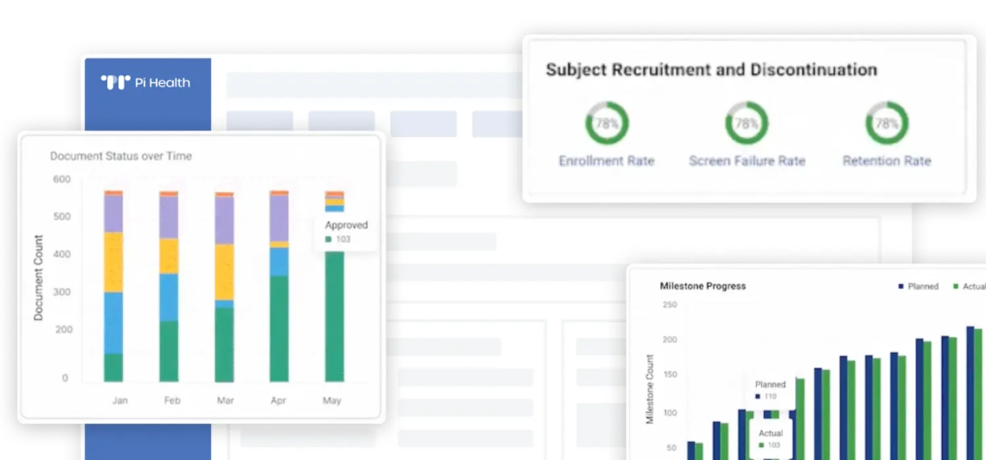Select the yellow segment of the Mar bar
Screen dimensions: 986x460
(225, 272)
